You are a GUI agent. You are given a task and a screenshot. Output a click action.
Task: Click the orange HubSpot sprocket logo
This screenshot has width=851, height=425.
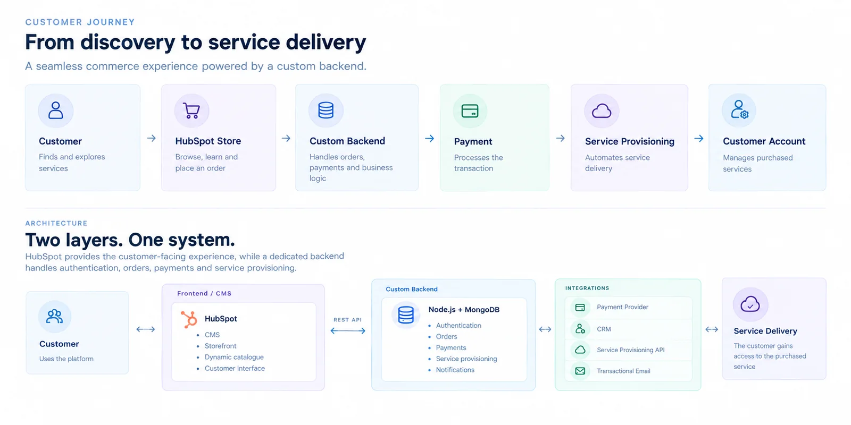tap(189, 319)
